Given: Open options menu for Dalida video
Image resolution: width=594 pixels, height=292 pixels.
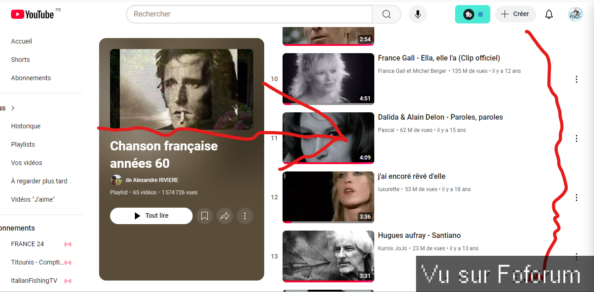Looking at the screenshot, I should (x=576, y=138).
